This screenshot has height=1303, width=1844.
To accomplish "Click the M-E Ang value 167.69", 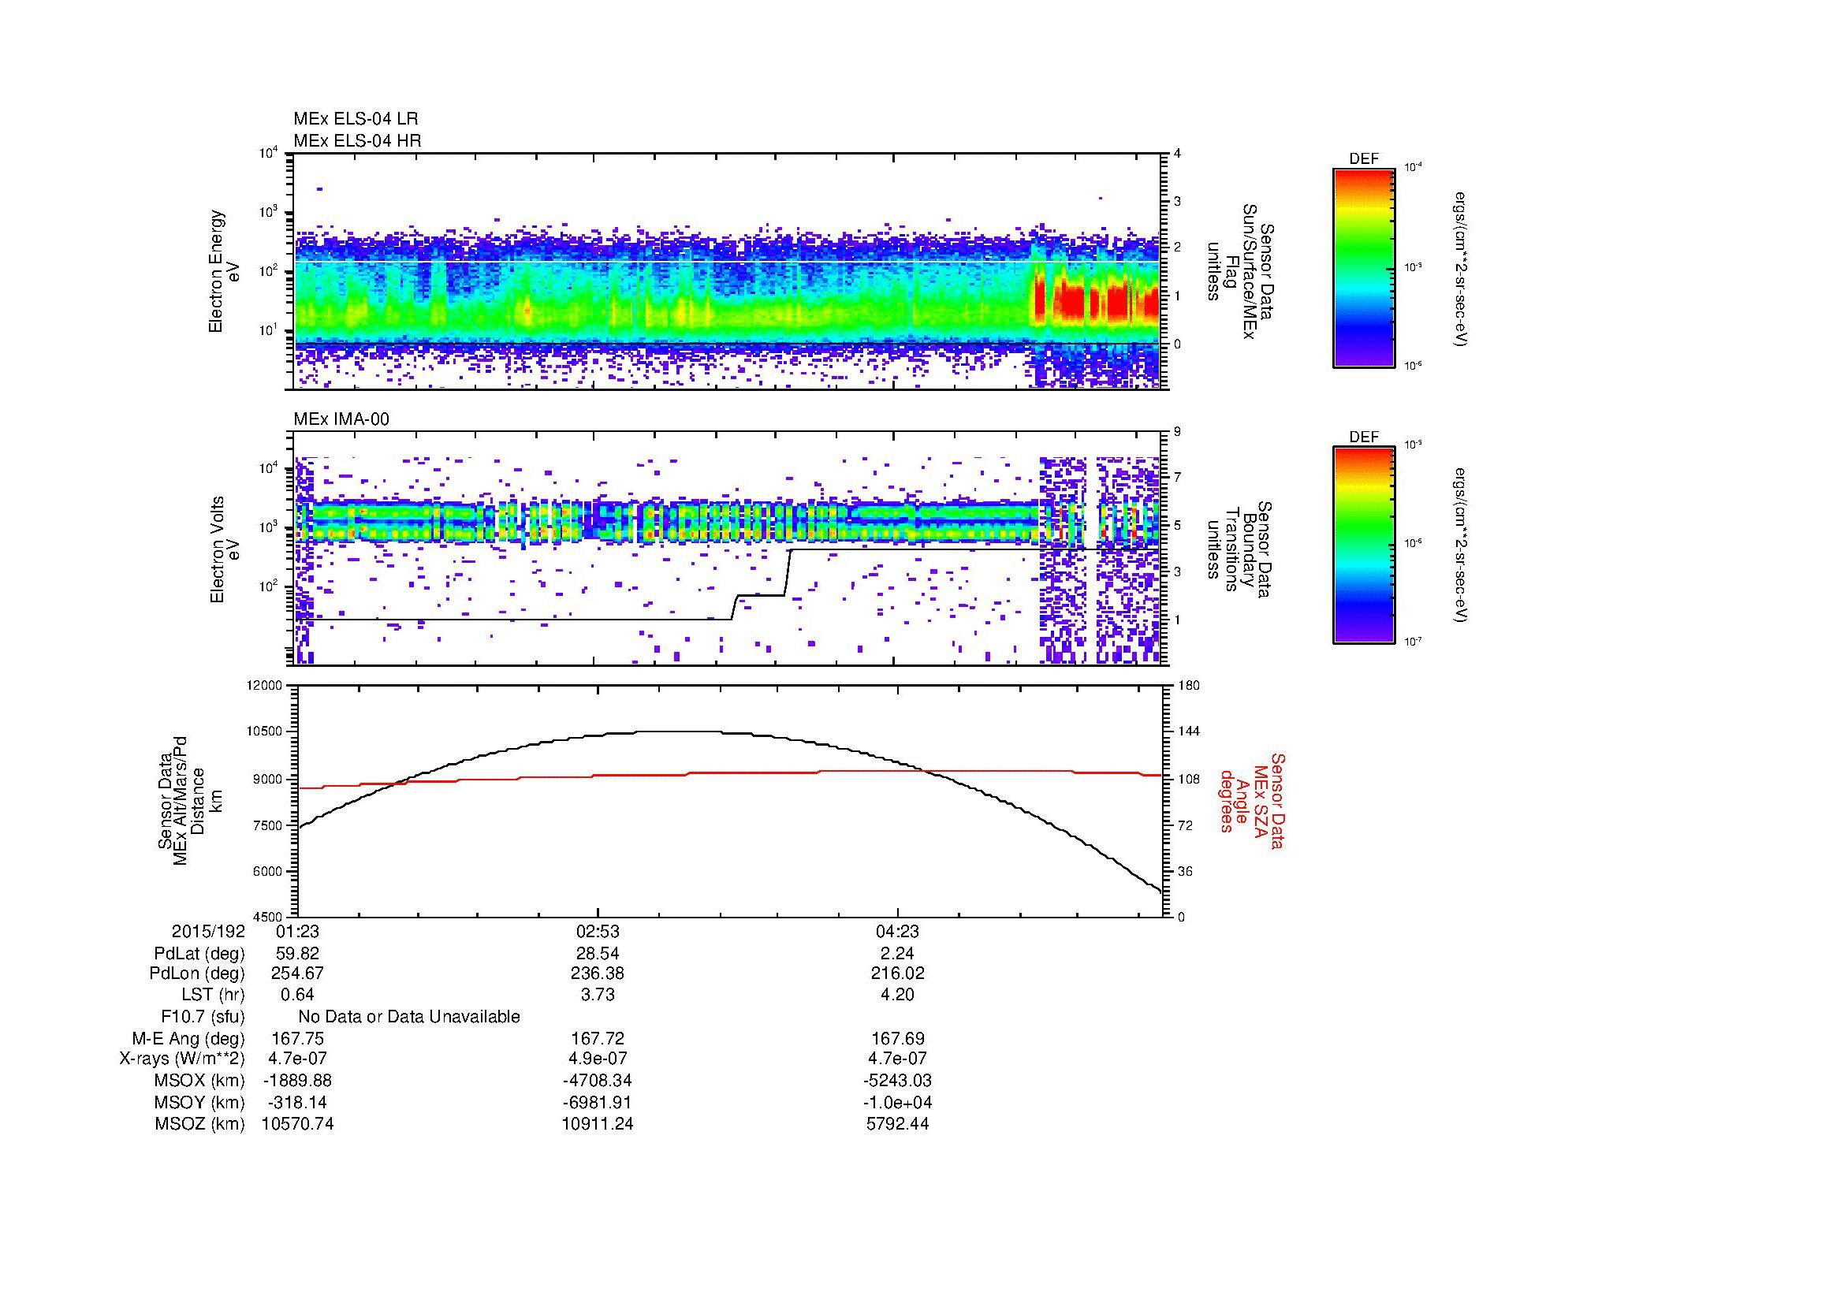I will (x=898, y=1039).
